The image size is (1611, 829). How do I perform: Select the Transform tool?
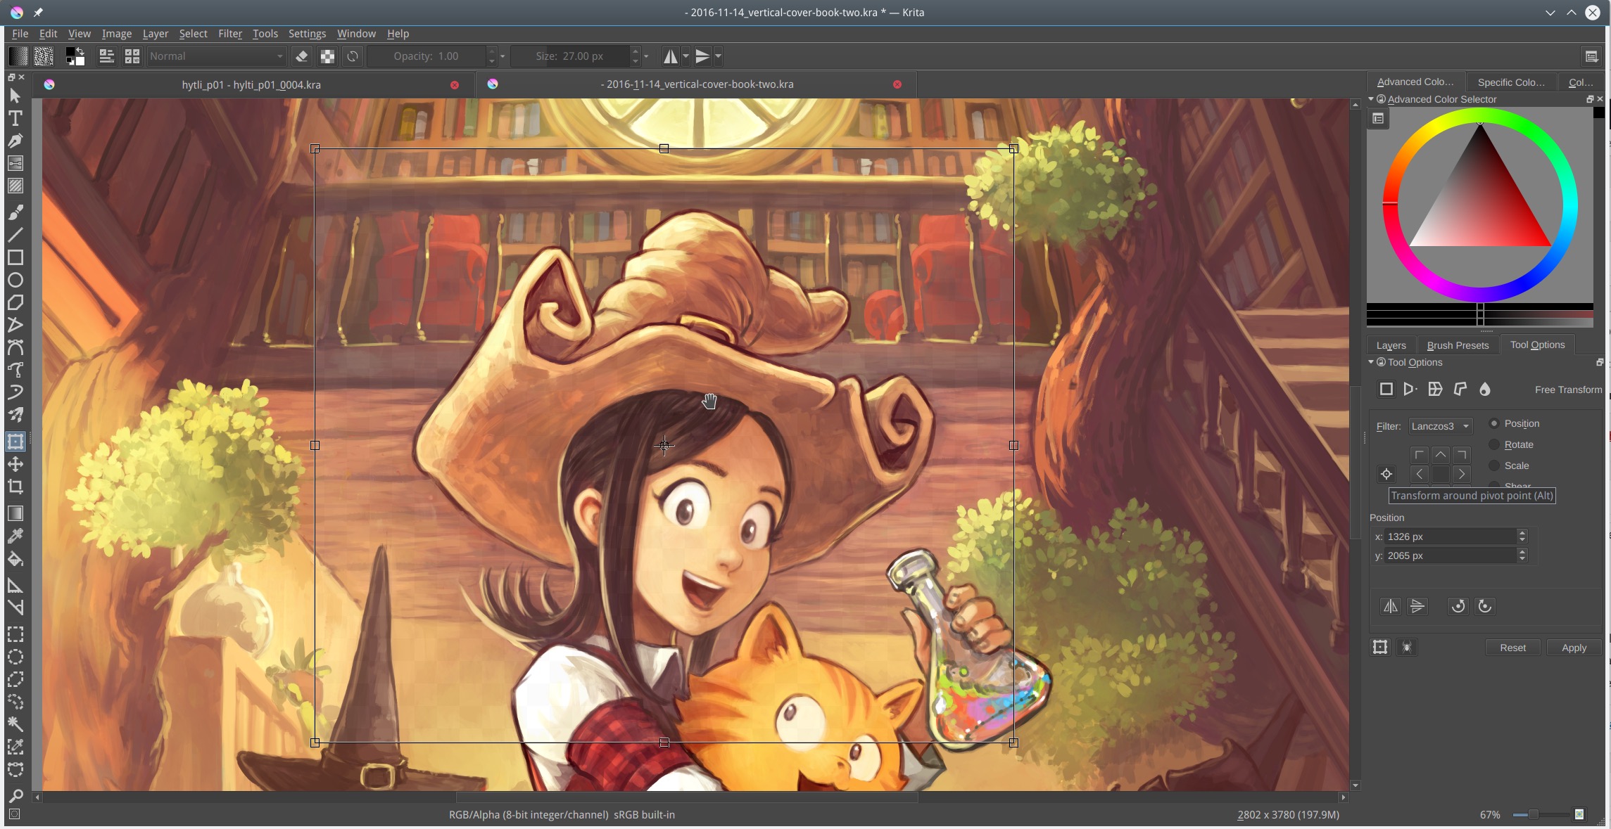pos(15,441)
